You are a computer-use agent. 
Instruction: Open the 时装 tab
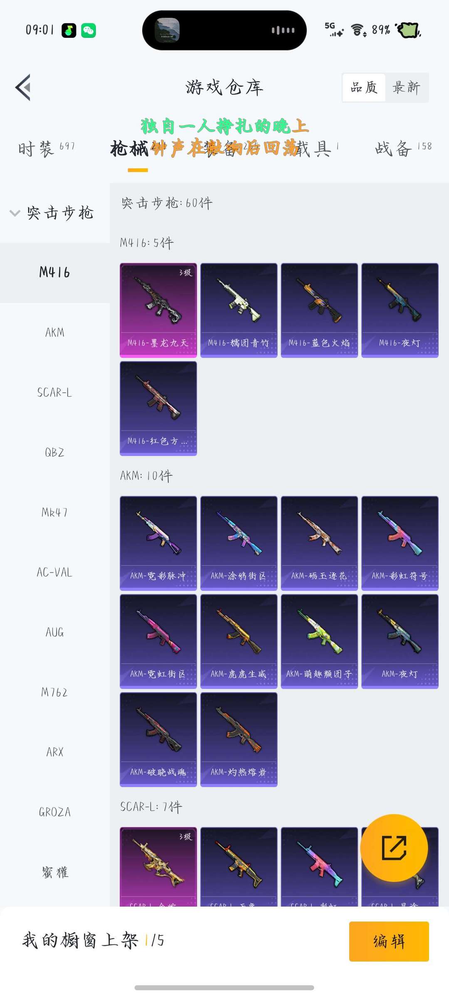pos(46,148)
